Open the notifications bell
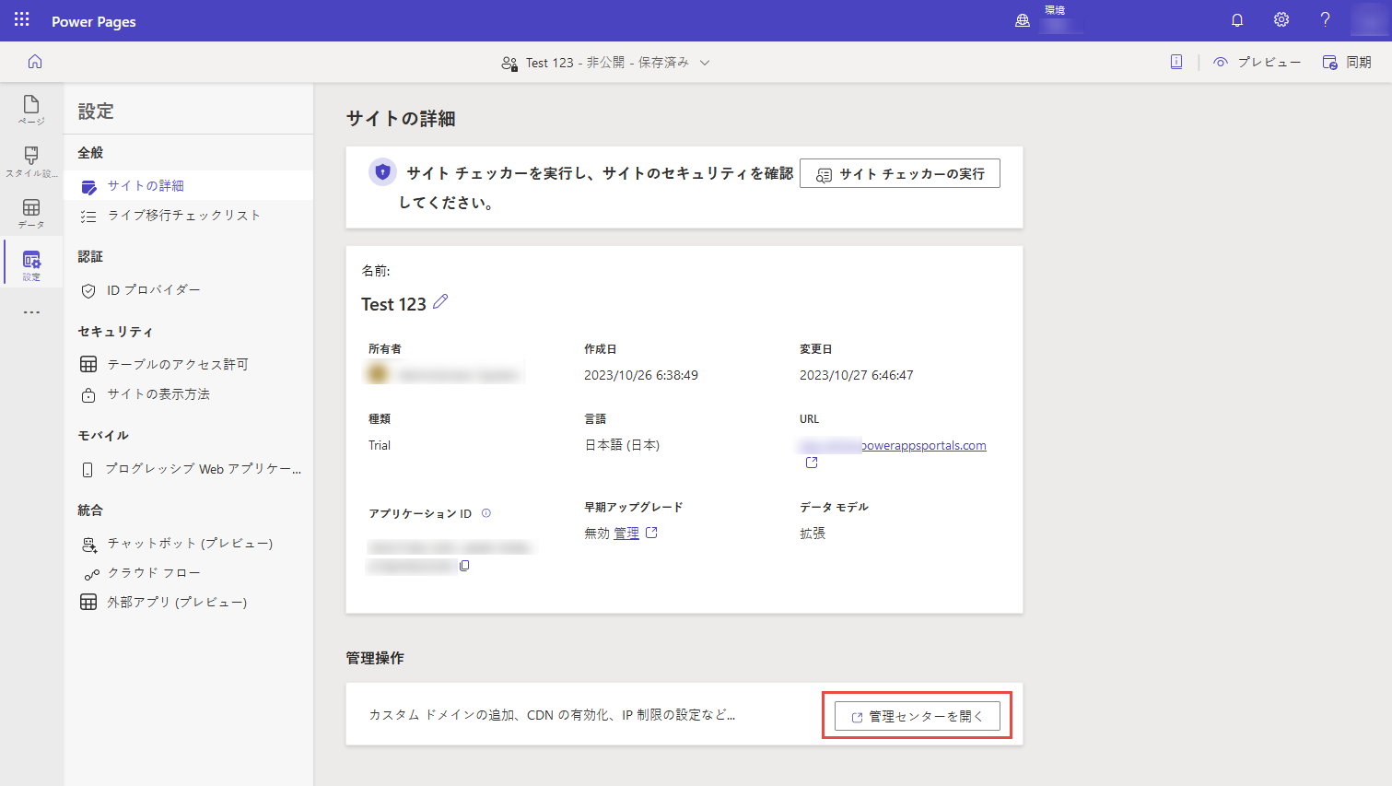1392x786 pixels. coord(1237,19)
